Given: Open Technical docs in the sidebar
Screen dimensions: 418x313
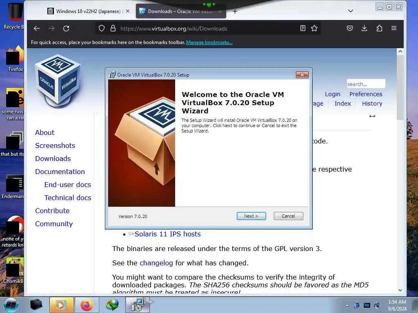Looking at the screenshot, I should click(68, 198).
